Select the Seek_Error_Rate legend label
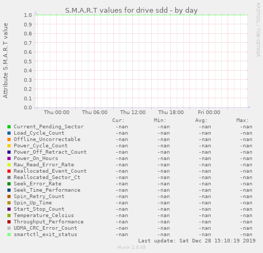Viewport: 263px width, 253px height. 38,184
